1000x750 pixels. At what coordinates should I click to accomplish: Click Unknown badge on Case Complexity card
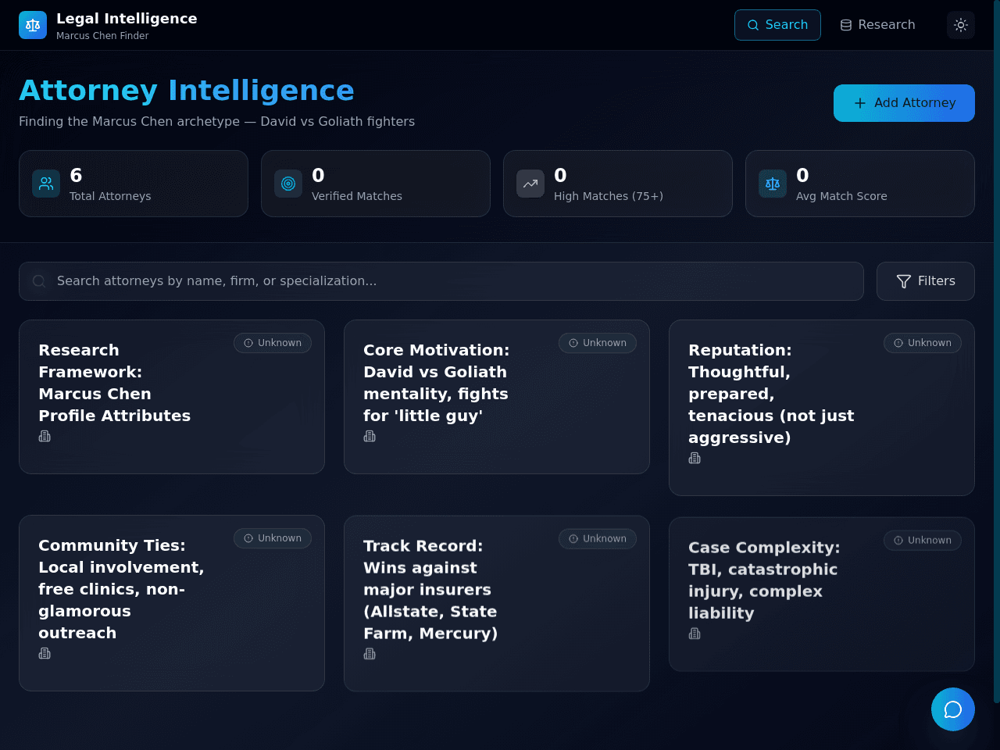(x=923, y=541)
